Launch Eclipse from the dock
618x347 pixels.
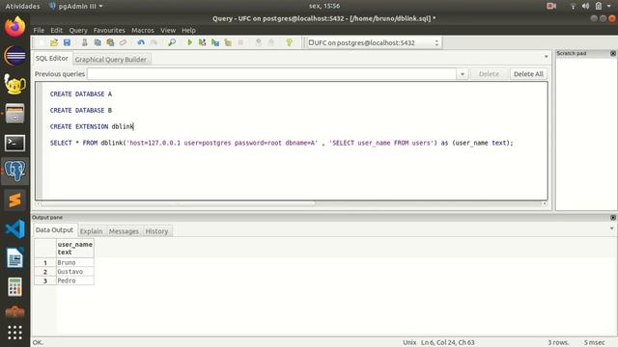point(15,56)
